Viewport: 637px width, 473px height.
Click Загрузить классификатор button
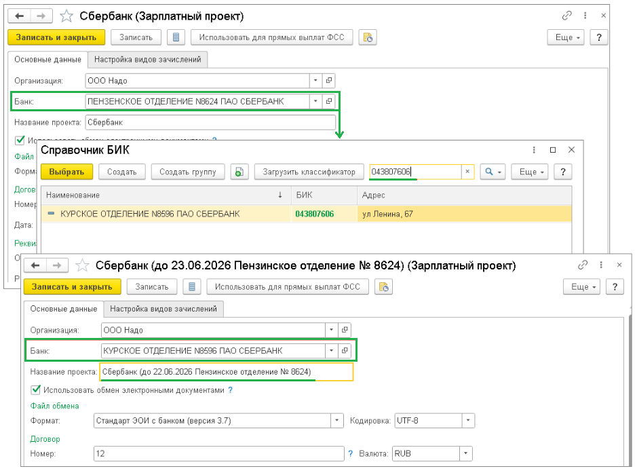tap(309, 172)
